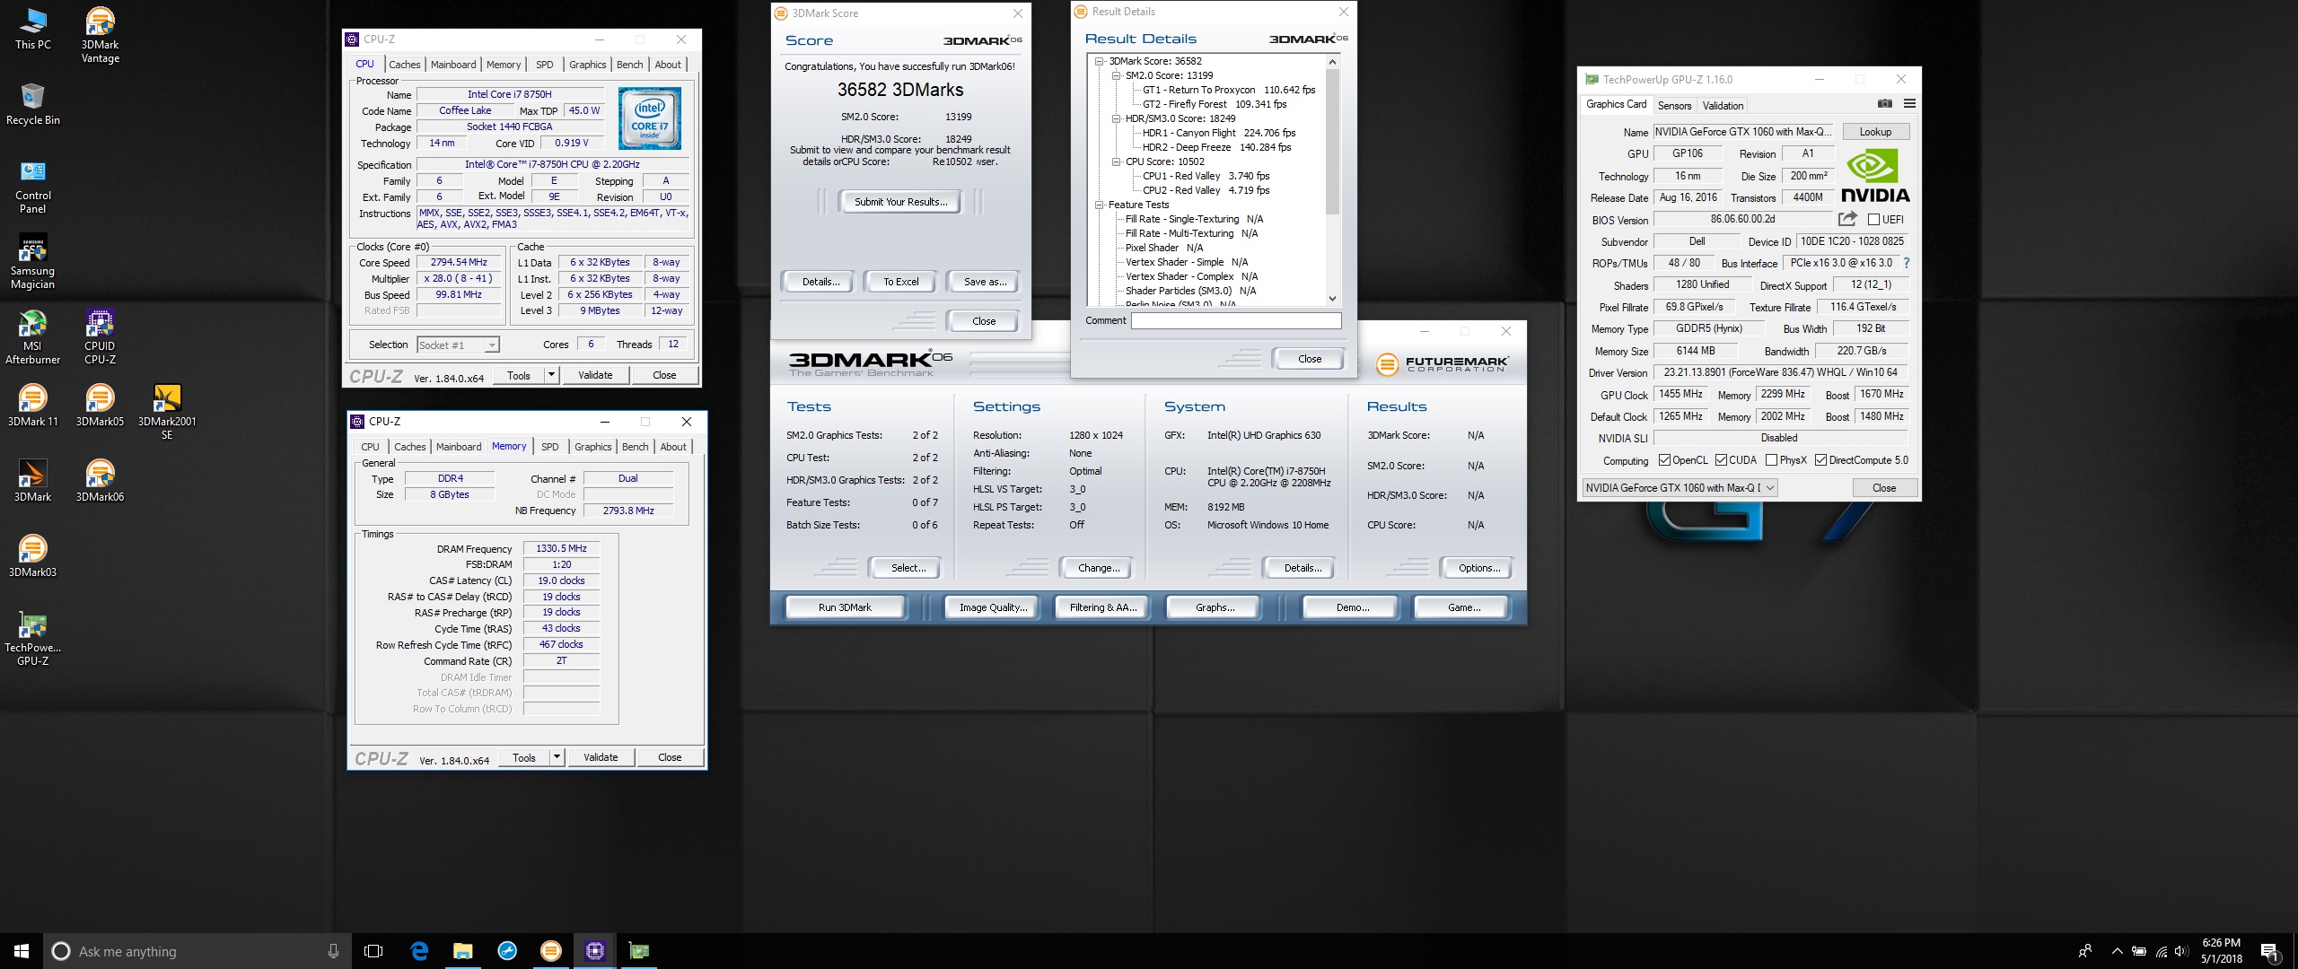Click the BIOS share/export arrow icon

pos(1846,219)
